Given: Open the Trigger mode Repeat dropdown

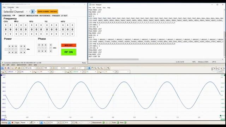Looking at the screenshot, I should point(24,122).
